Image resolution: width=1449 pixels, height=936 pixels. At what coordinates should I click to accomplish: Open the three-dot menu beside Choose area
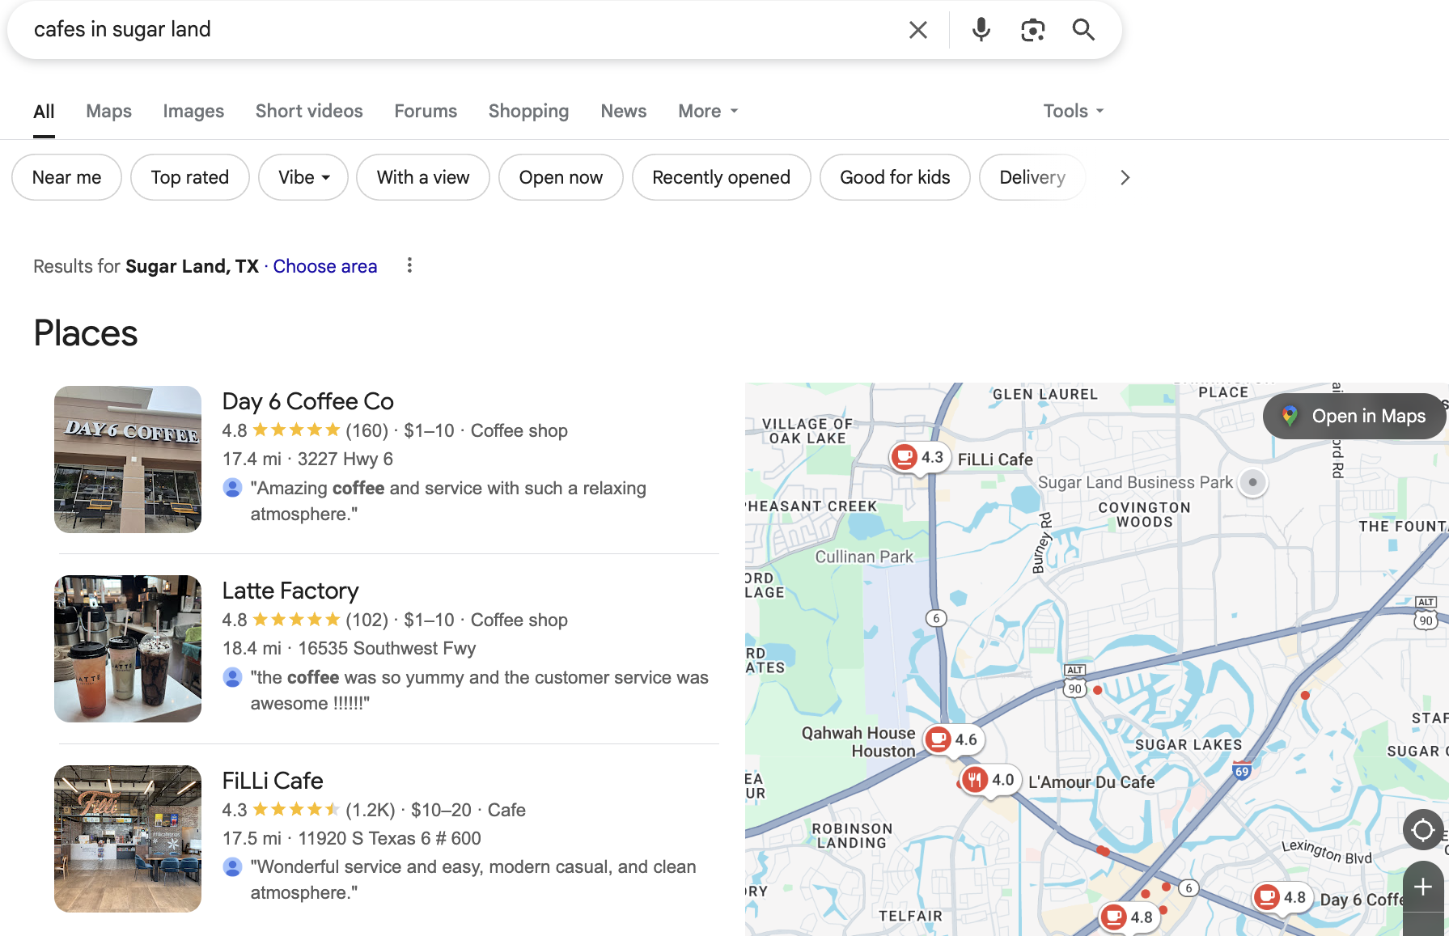409,265
